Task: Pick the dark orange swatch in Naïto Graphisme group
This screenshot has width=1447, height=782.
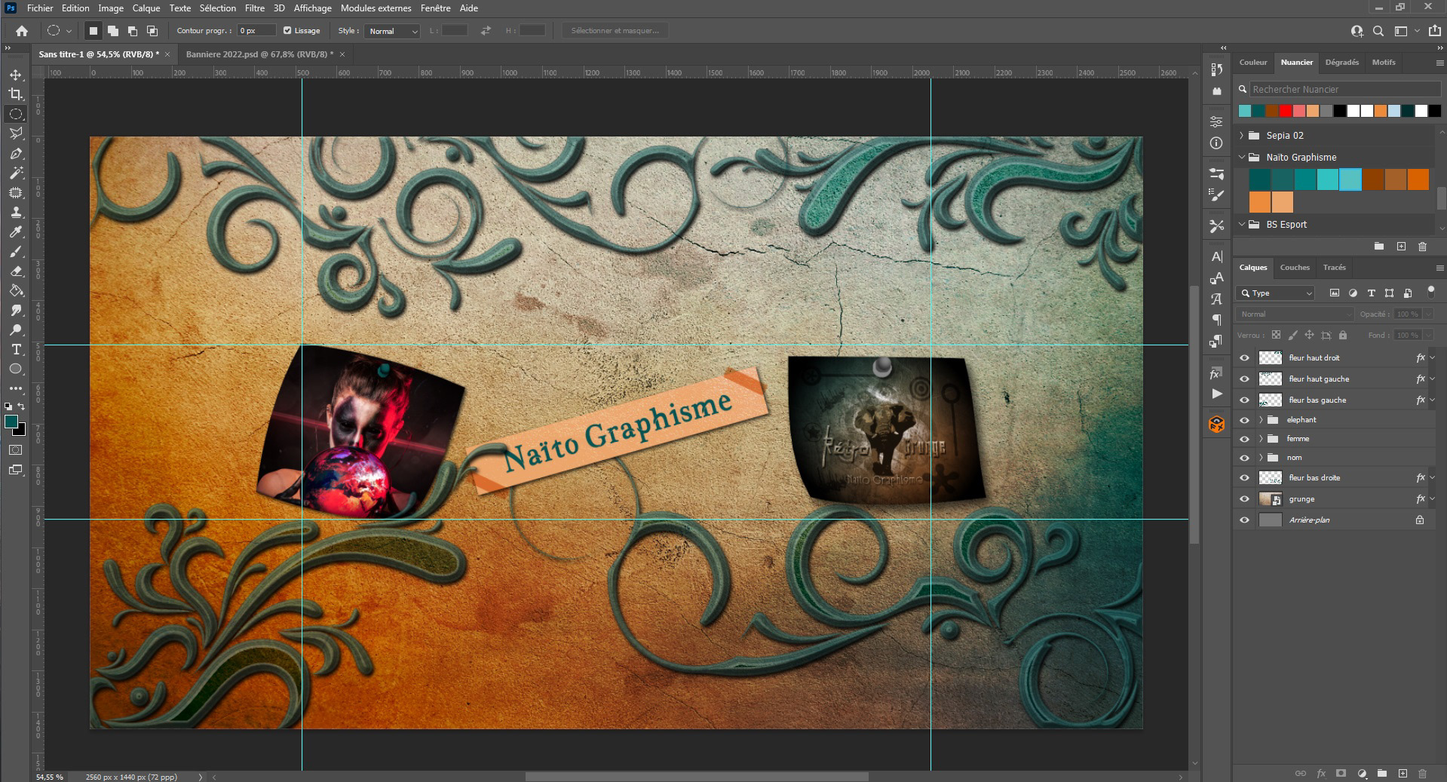Action: pyautogui.click(x=1372, y=179)
